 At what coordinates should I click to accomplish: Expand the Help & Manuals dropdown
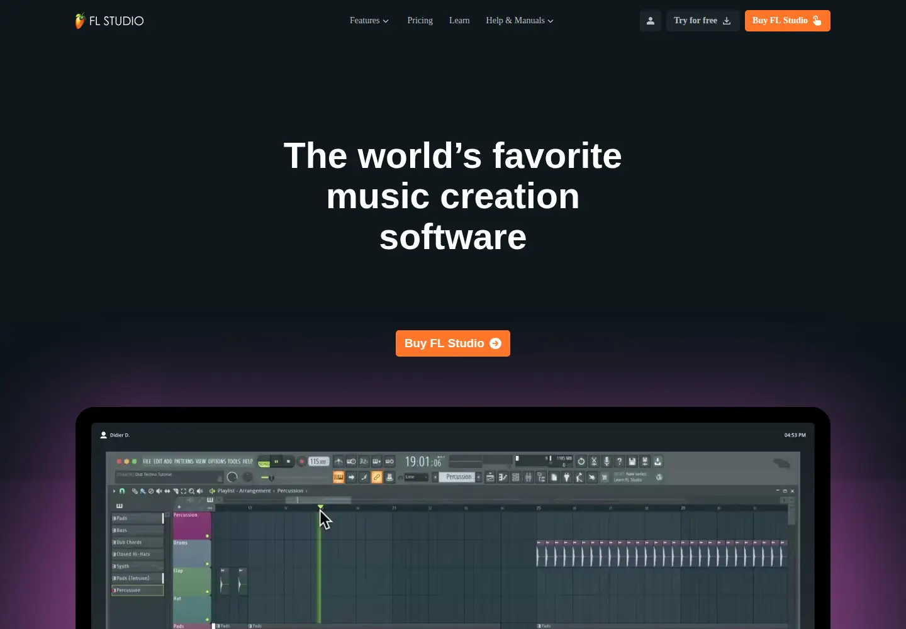(x=520, y=21)
